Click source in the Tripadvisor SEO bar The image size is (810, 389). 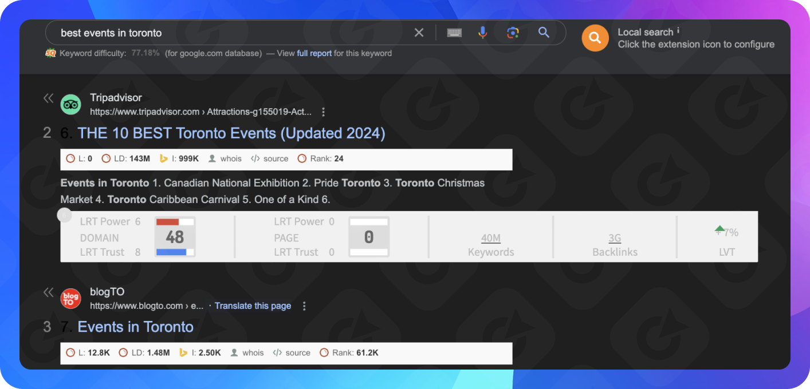[270, 158]
